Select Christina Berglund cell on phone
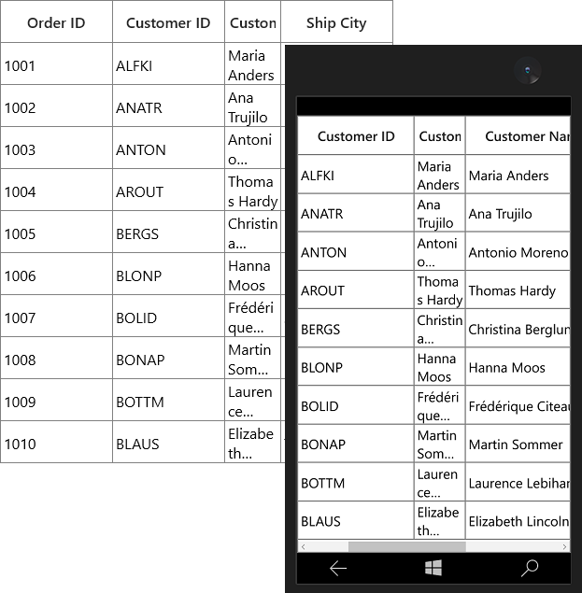This screenshot has height=593, width=582. pyautogui.click(x=518, y=328)
